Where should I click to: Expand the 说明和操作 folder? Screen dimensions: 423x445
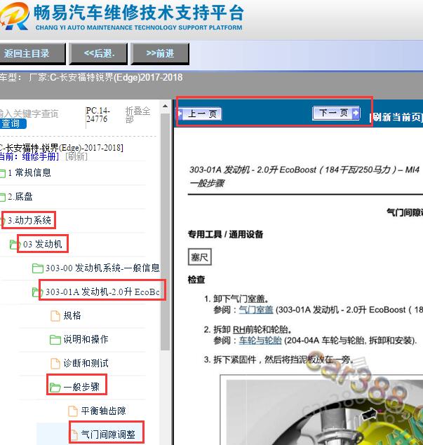click(86, 339)
